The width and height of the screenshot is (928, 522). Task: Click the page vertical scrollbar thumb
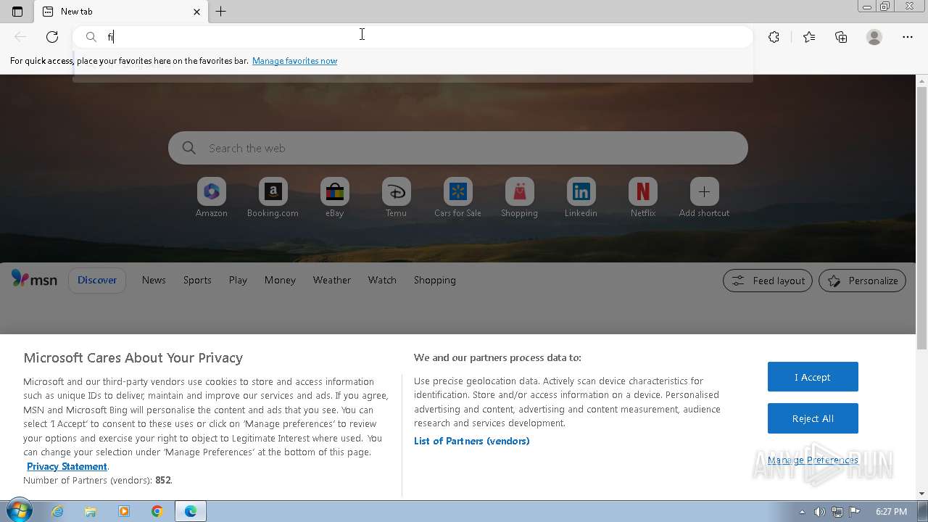point(921,217)
